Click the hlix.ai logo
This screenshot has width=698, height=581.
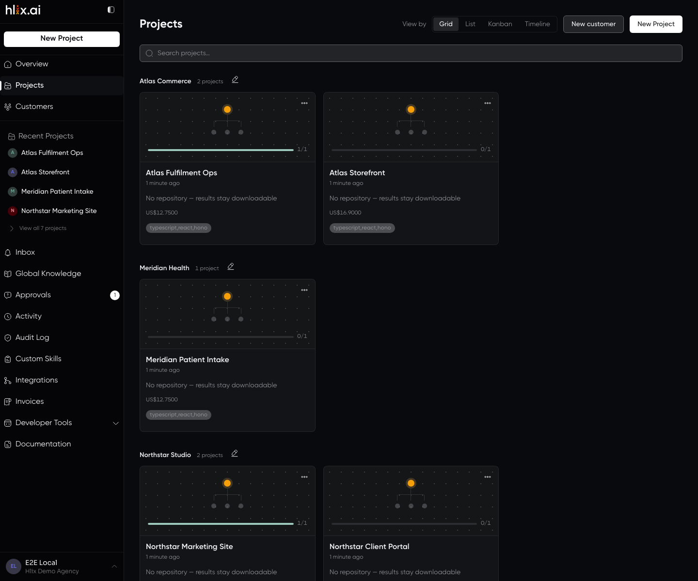23,10
